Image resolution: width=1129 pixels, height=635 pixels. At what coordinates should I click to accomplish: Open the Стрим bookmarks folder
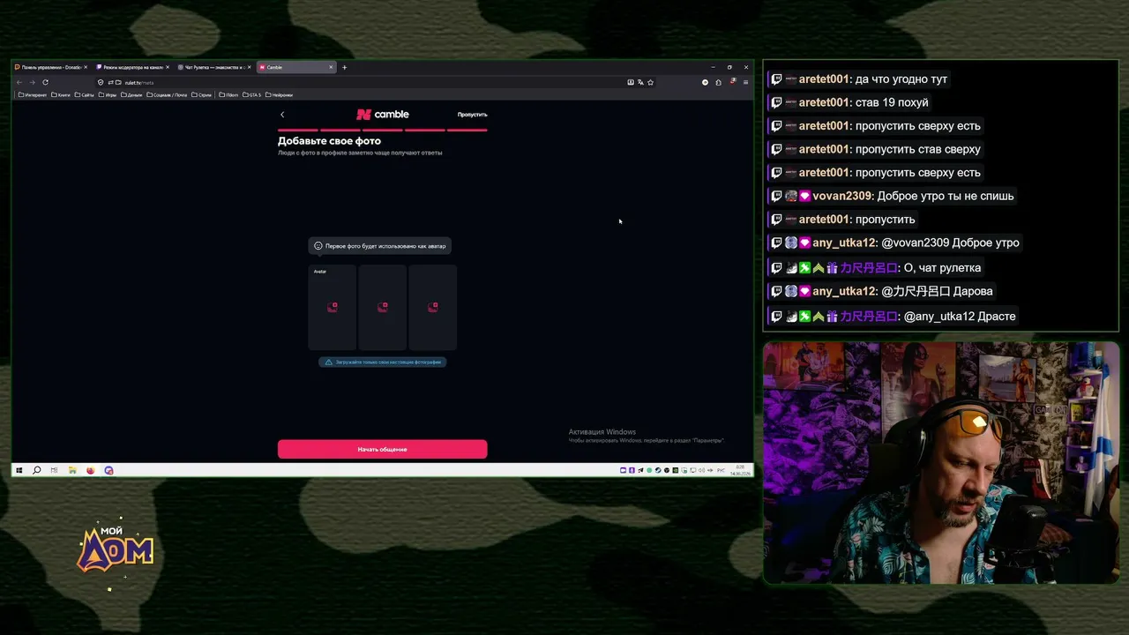[201, 94]
